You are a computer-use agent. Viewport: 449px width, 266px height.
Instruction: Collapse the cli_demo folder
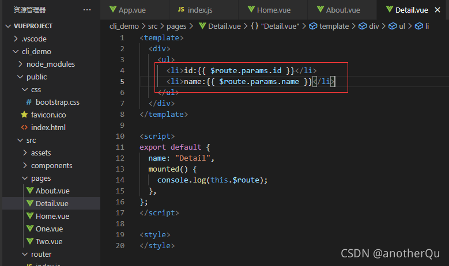[x=16, y=51]
